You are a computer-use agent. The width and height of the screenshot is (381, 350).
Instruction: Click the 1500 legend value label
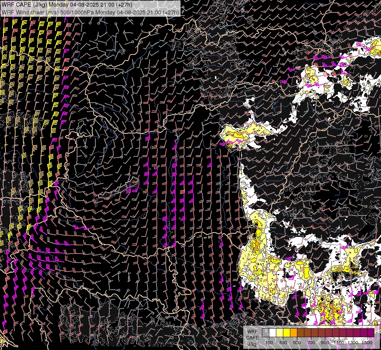367,343
